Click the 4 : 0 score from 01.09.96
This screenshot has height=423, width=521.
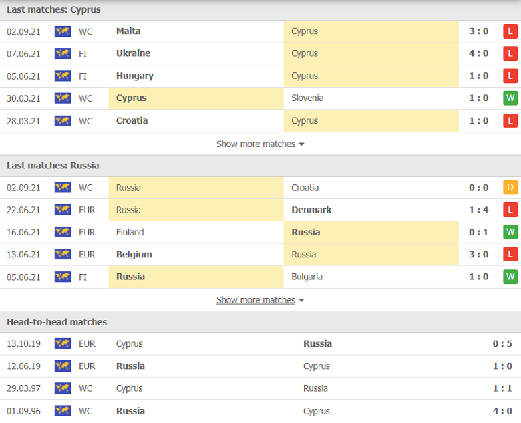click(502, 411)
